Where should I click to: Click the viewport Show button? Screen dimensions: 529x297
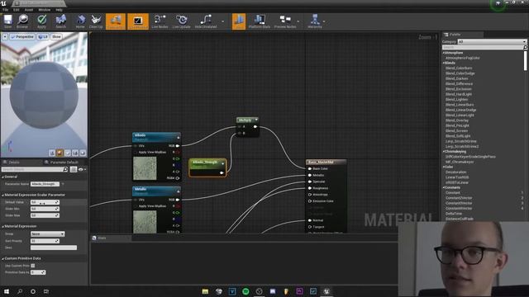pos(56,36)
